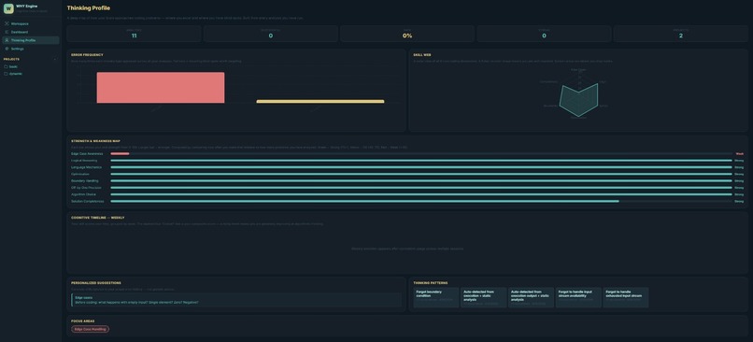
Task: Click the stat card showing 0%
Action: pos(407,34)
